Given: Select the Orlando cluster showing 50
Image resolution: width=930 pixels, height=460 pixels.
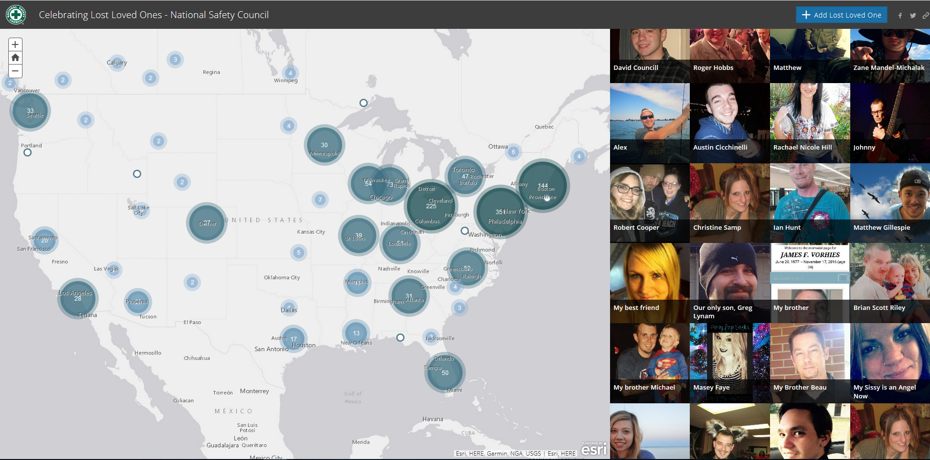Looking at the screenshot, I should tap(445, 372).
